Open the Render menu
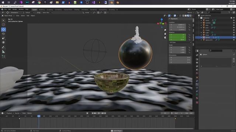The width and height of the screenshot is (236, 132). [x=15, y=10]
